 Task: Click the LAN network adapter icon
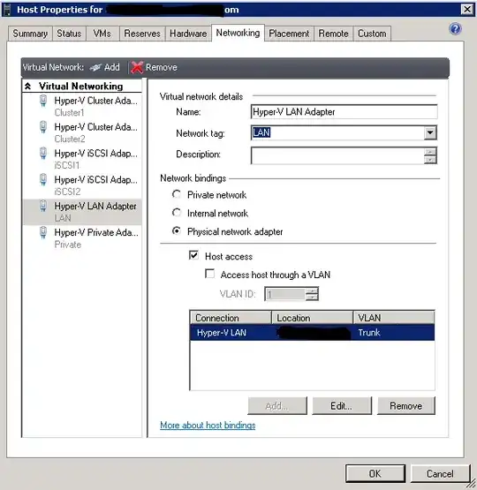coord(43,207)
